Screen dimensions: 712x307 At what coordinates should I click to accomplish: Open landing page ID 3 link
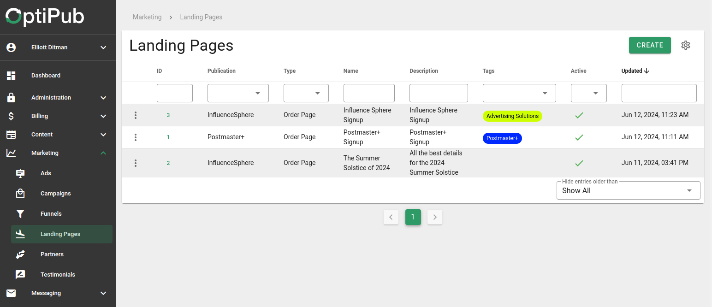[168, 115]
